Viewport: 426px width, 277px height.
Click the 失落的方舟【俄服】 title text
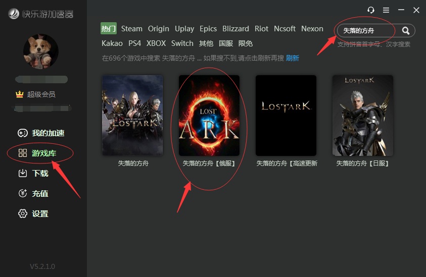point(209,163)
